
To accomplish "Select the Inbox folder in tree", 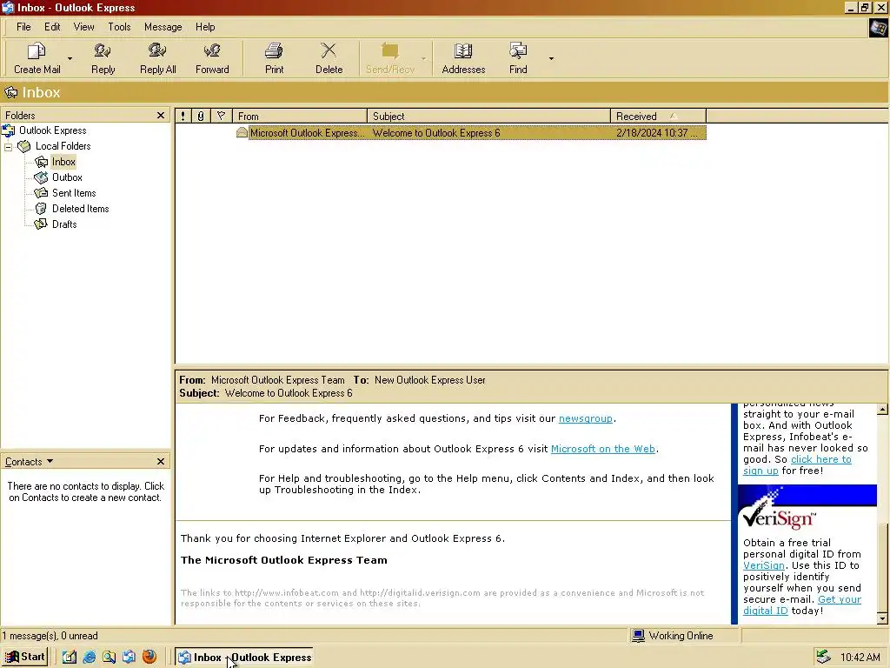I will point(63,162).
